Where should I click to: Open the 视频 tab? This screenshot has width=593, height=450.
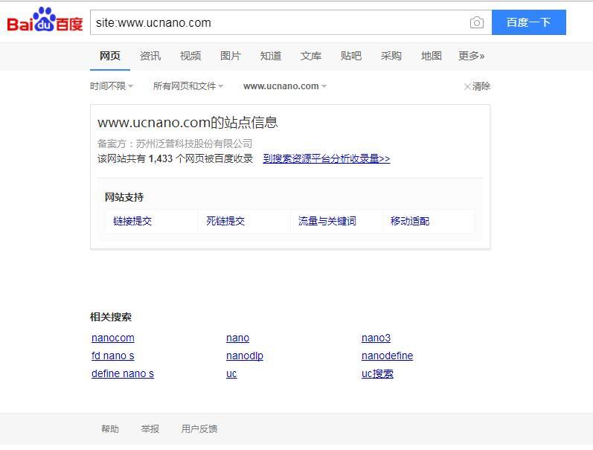point(190,56)
